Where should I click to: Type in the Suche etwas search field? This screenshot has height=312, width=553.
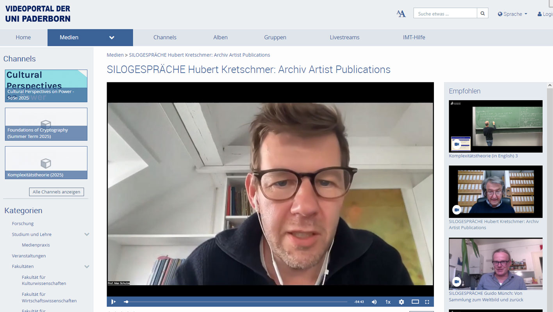(445, 14)
